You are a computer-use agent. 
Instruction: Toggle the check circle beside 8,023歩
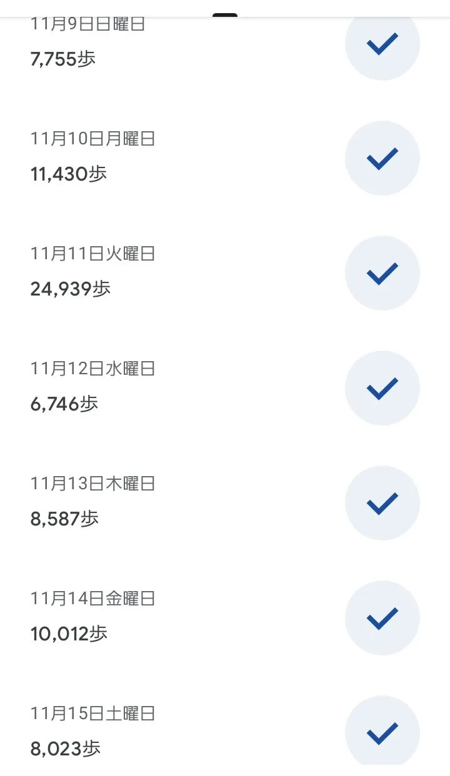coord(382,732)
